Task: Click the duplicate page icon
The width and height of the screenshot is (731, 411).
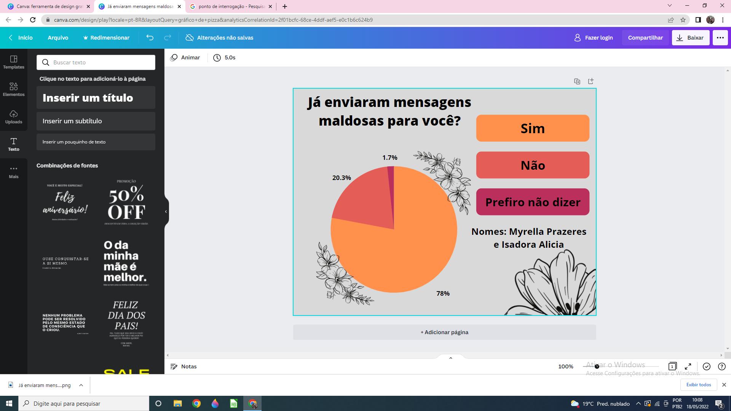Action: pyautogui.click(x=577, y=81)
